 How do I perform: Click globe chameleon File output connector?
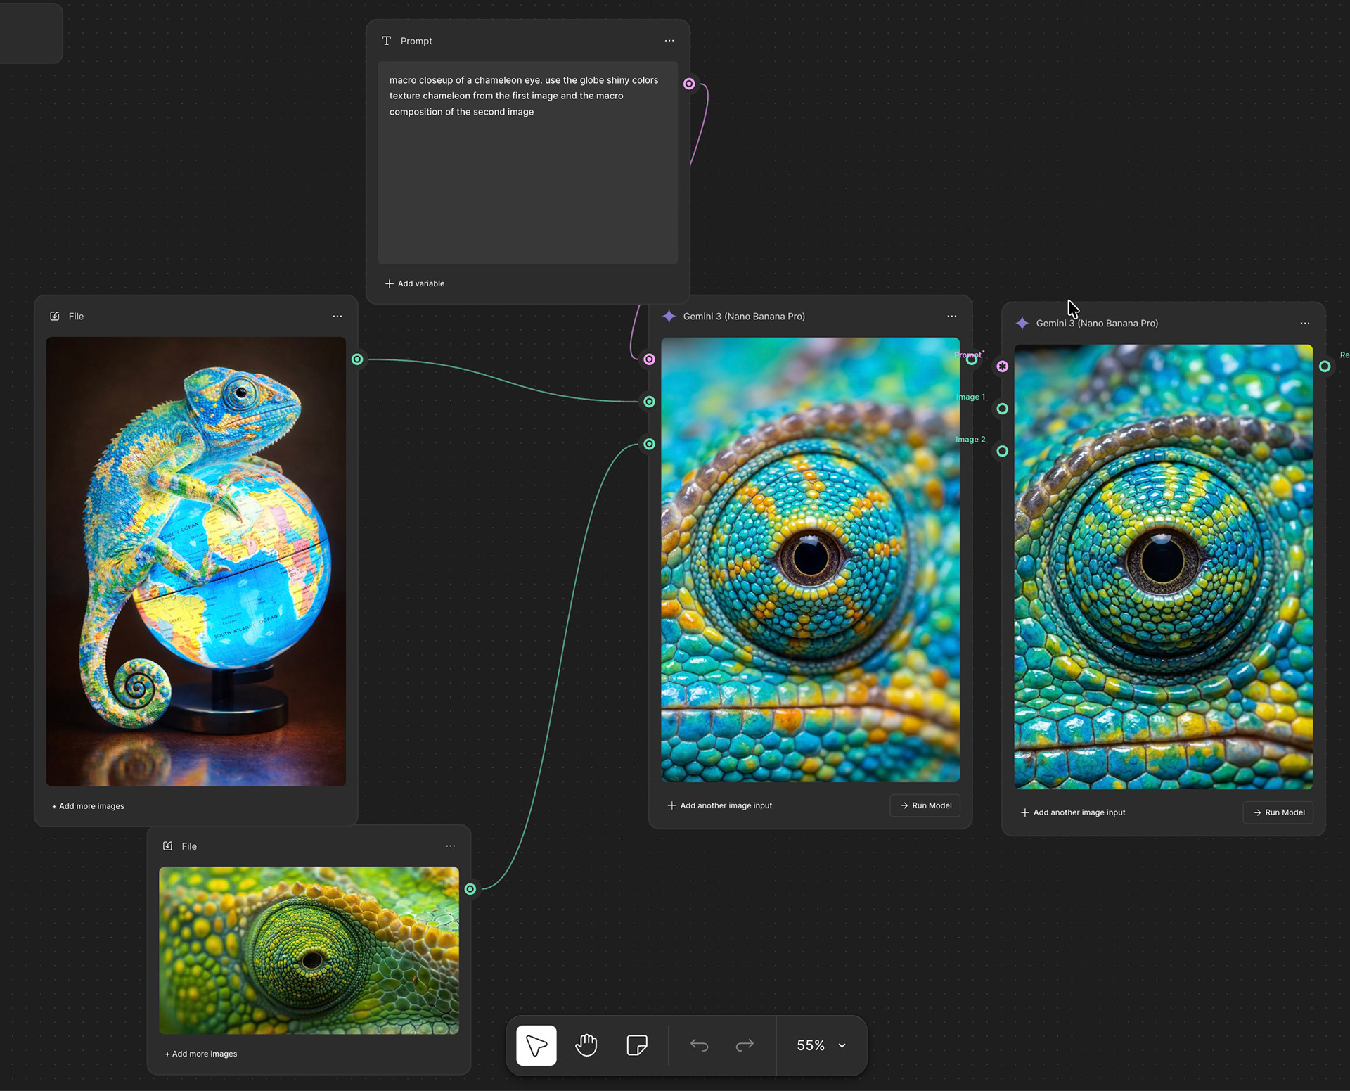[357, 359]
